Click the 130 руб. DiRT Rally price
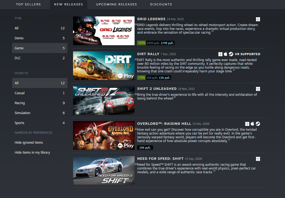 [x=164, y=78]
